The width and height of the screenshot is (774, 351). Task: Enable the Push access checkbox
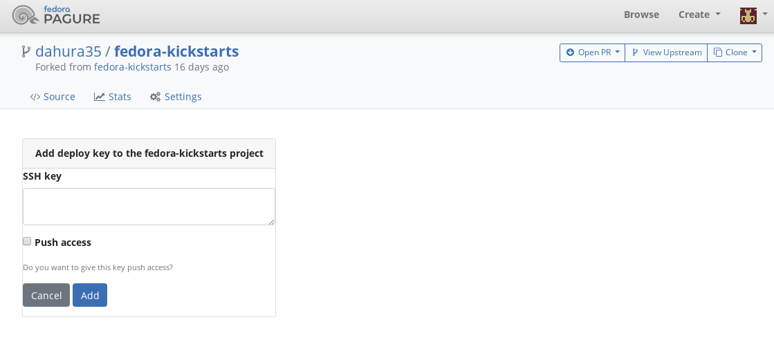[x=27, y=241]
